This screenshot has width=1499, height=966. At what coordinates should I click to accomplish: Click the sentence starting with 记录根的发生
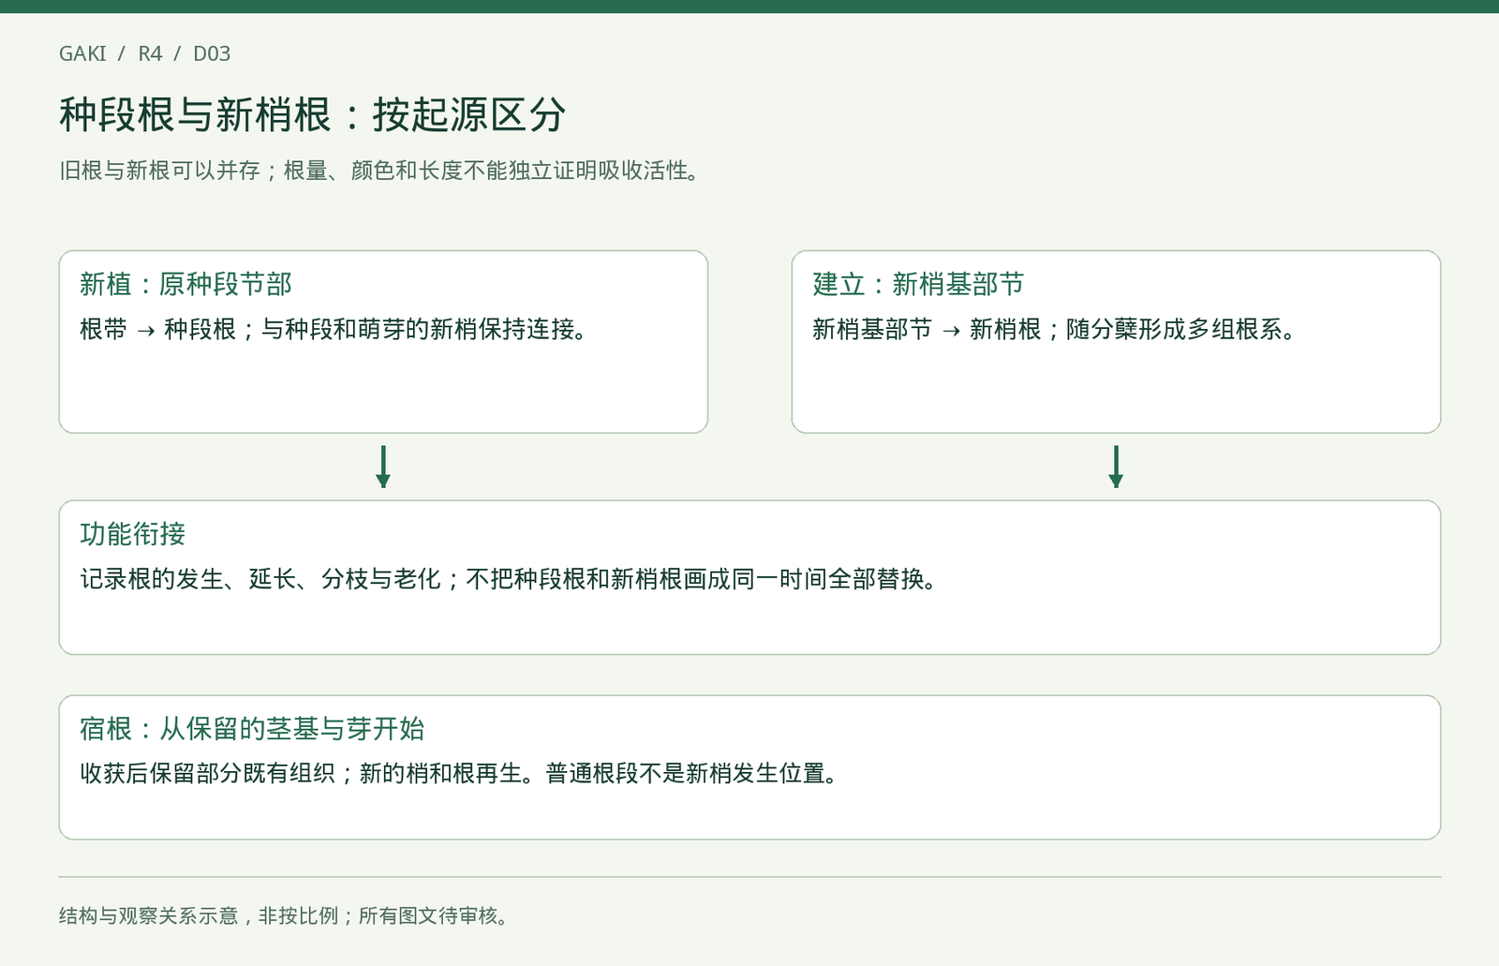tap(509, 579)
